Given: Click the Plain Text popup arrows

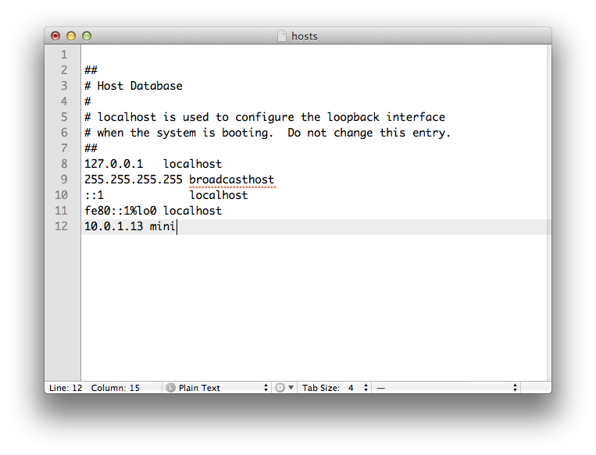Looking at the screenshot, I should [266, 388].
